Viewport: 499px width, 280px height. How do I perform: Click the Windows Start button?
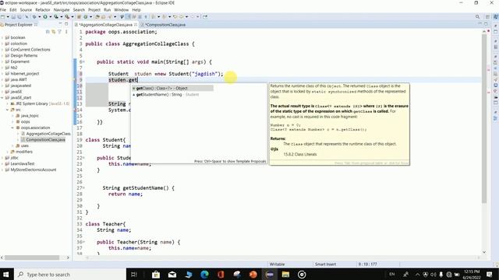[x=6, y=275]
